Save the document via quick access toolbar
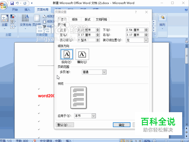189x142 pixels. (x=12, y=3)
